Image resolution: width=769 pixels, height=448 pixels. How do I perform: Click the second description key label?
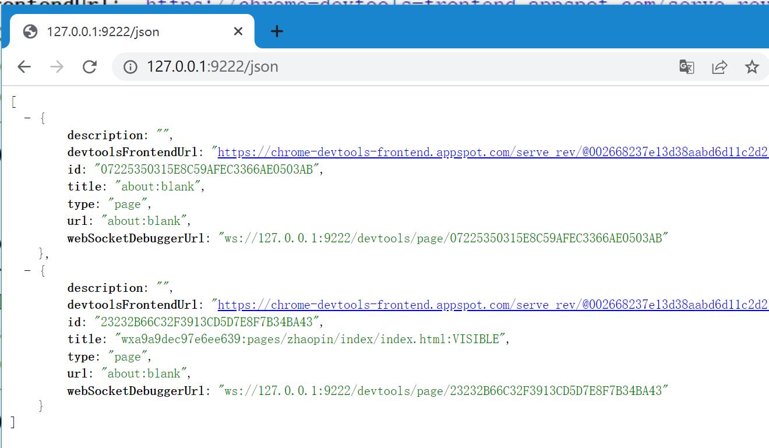[105, 288]
